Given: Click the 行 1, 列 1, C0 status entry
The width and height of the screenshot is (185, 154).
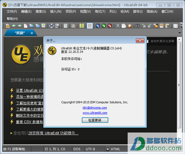Looking at the screenshot, I should click(x=55, y=149).
